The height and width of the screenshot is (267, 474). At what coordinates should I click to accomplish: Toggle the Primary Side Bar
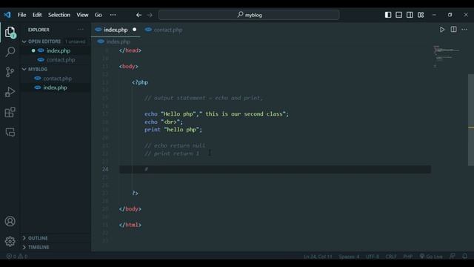[x=388, y=15]
